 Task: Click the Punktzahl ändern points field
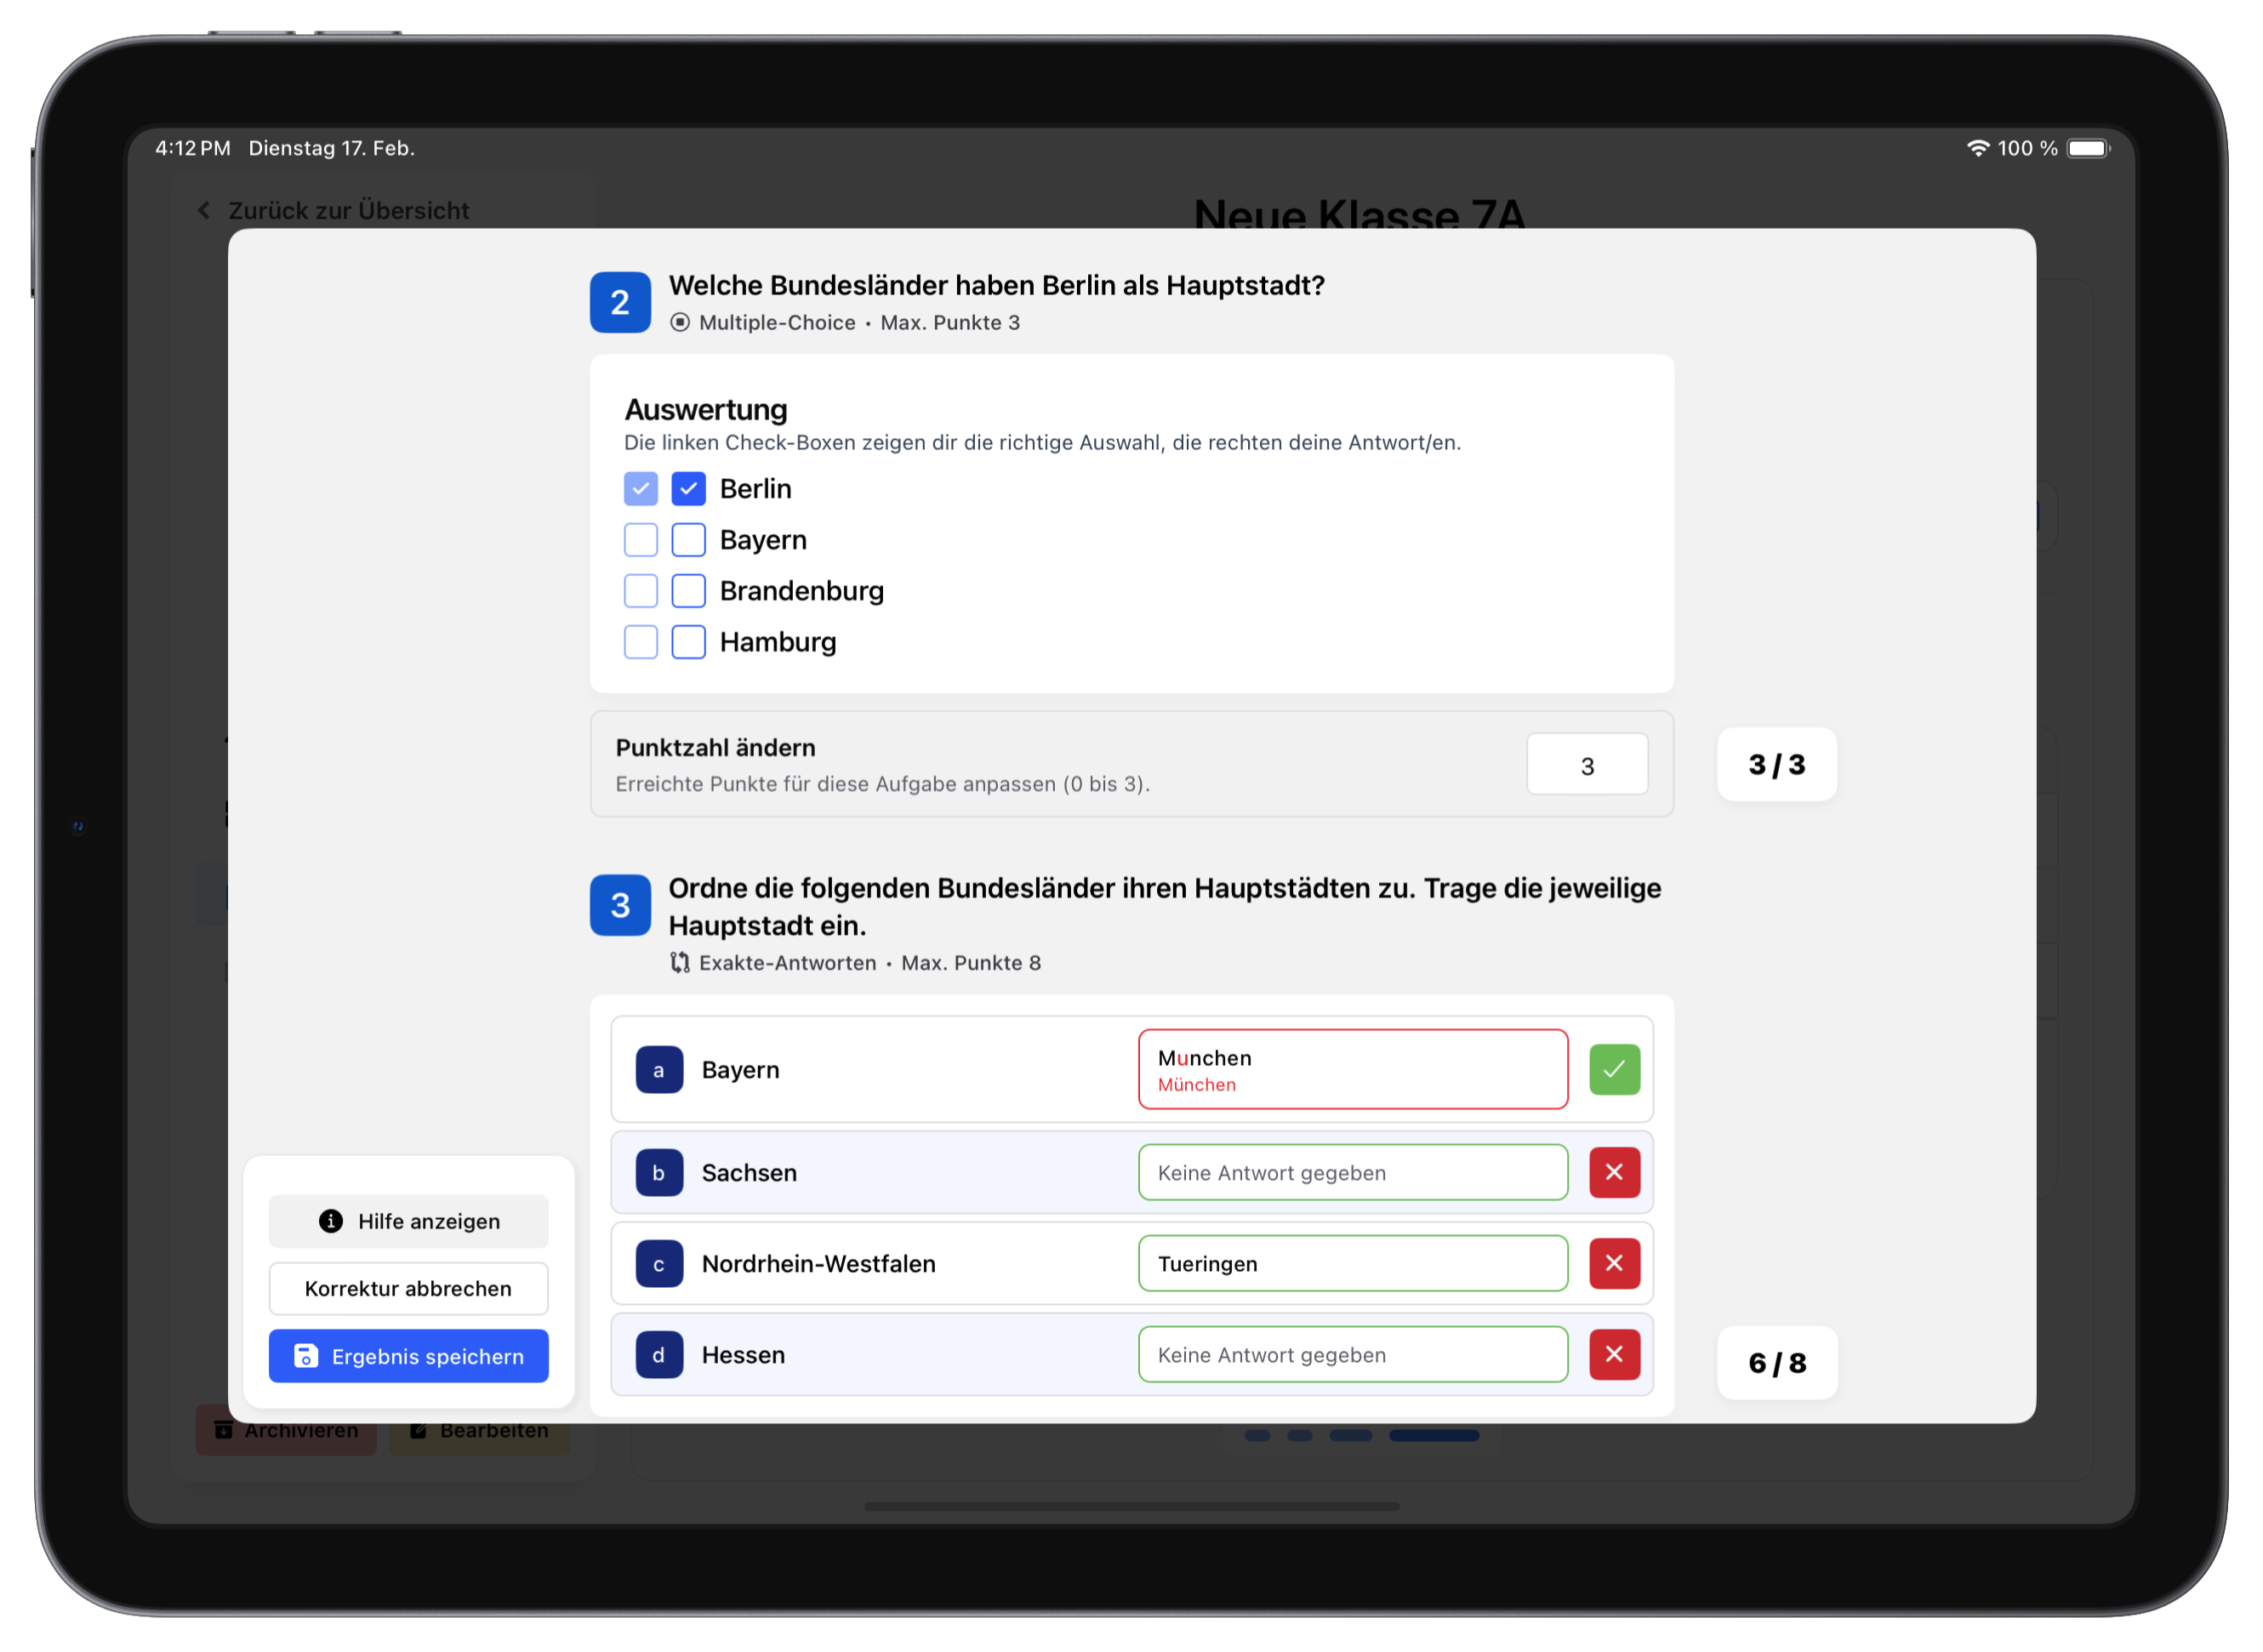tap(1586, 766)
